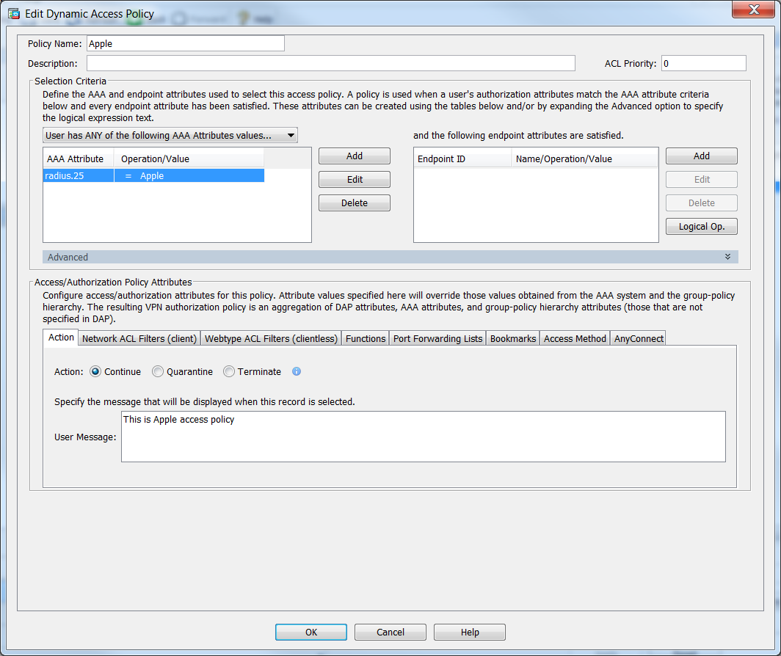Switch to Network ACL Filters (client) tab
Image resolution: width=781 pixels, height=656 pixels.
point(139,338)
